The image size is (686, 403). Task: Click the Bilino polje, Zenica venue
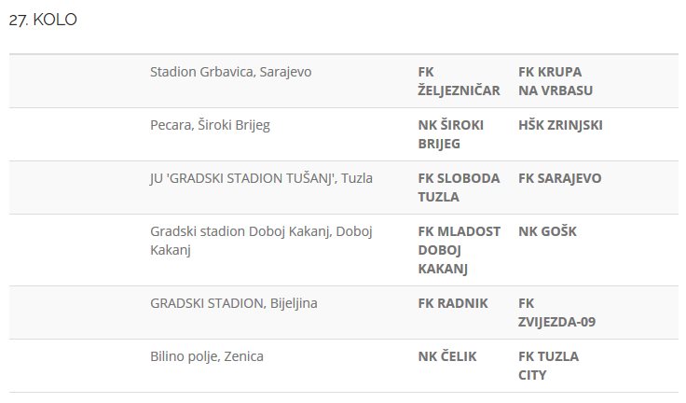coord(207,356)
